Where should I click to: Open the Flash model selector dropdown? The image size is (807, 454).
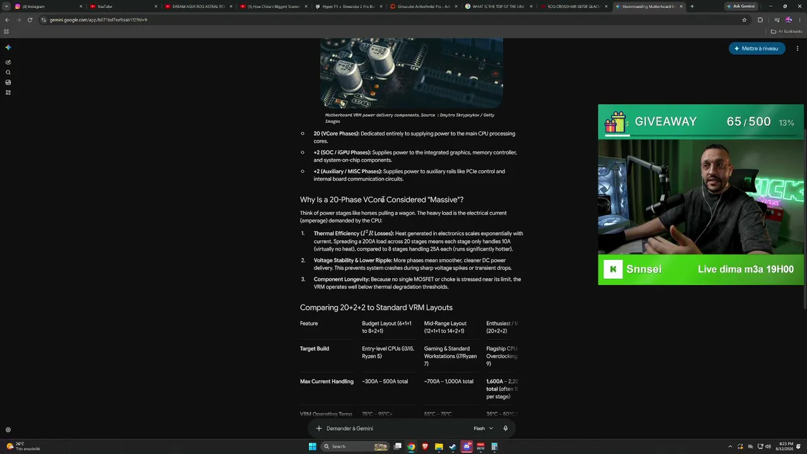(x=484, y=429)
